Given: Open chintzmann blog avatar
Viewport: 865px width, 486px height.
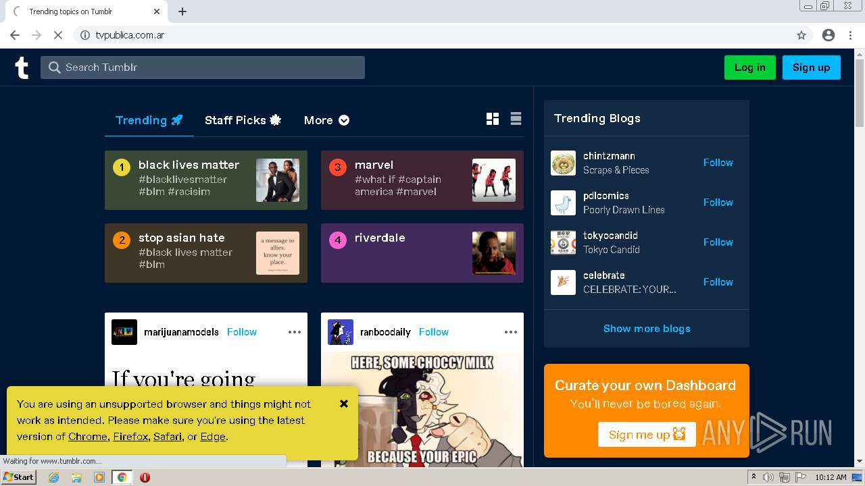Looking at the screenshot, I should [x=563, y=163].
